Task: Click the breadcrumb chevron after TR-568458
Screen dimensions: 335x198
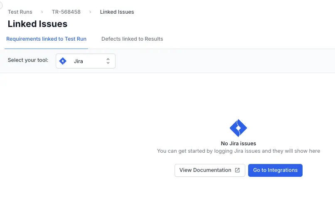Action: 90,12
